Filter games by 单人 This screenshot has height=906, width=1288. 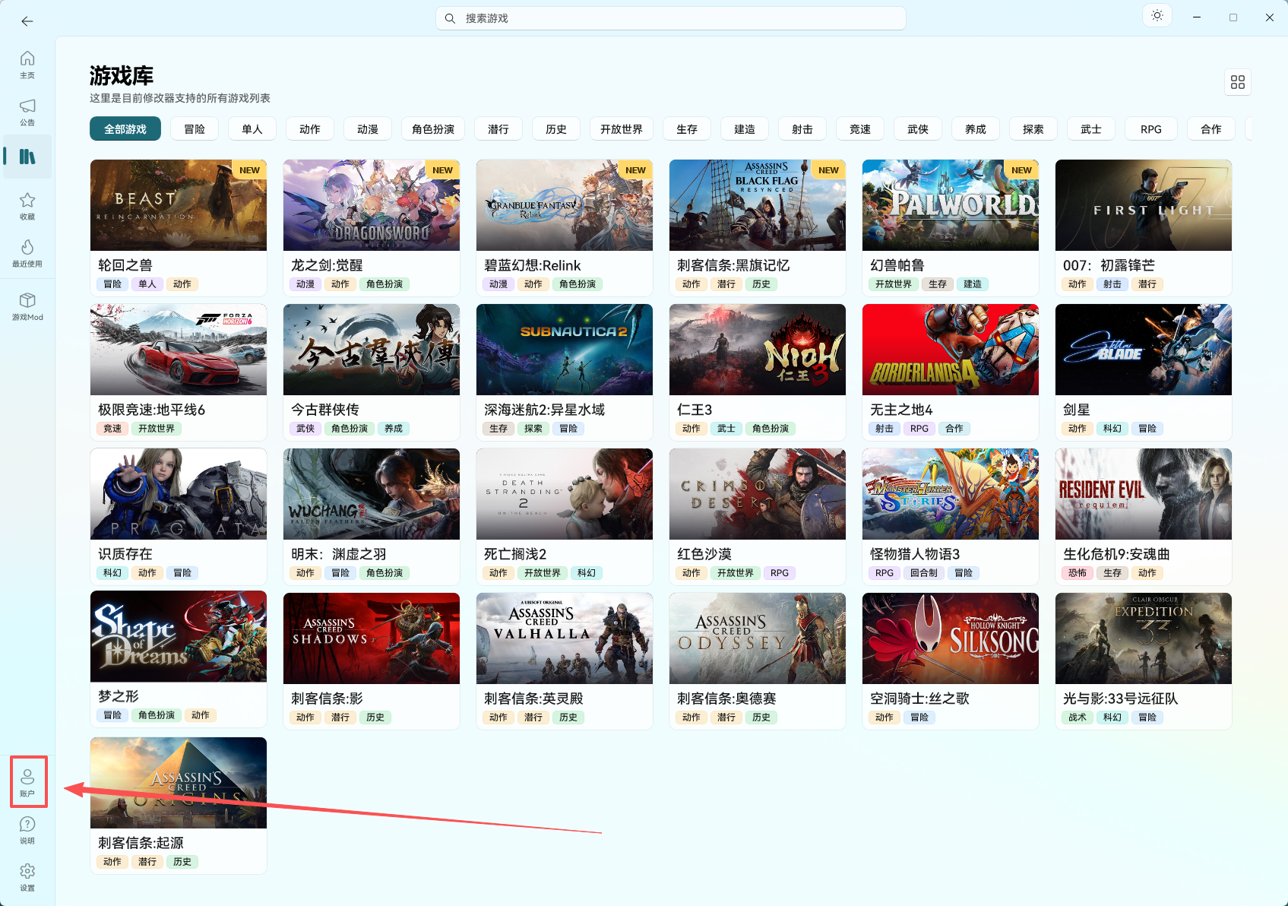point(252,129)
